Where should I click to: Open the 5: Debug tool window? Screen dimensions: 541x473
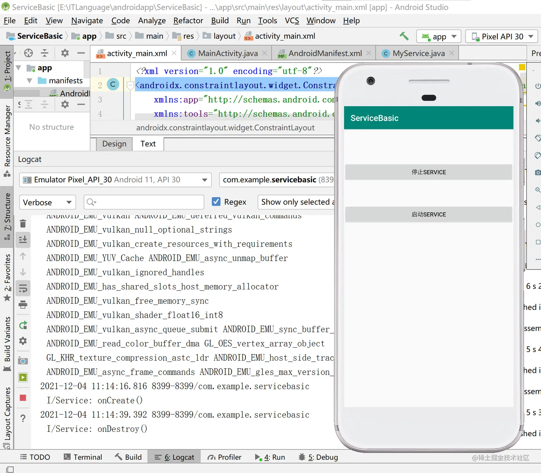tap(318, 457)
